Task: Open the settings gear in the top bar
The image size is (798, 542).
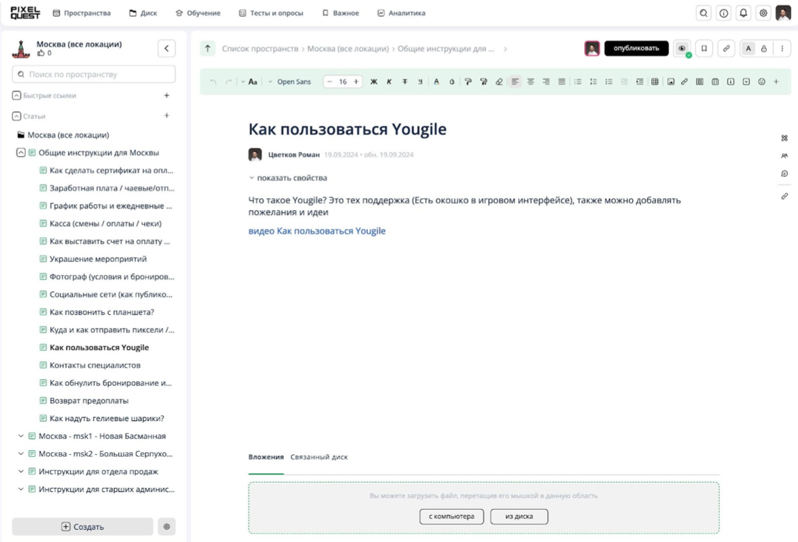Action: pos(763,14)
